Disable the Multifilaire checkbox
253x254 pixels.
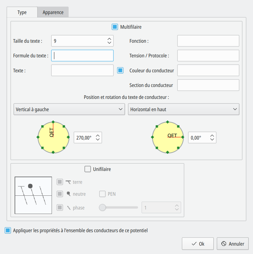point(115,27)
